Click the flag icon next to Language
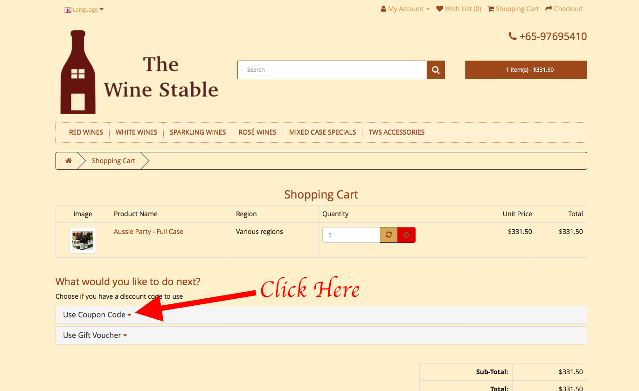This screenshot has height=391, width=639. click(68, 10)
